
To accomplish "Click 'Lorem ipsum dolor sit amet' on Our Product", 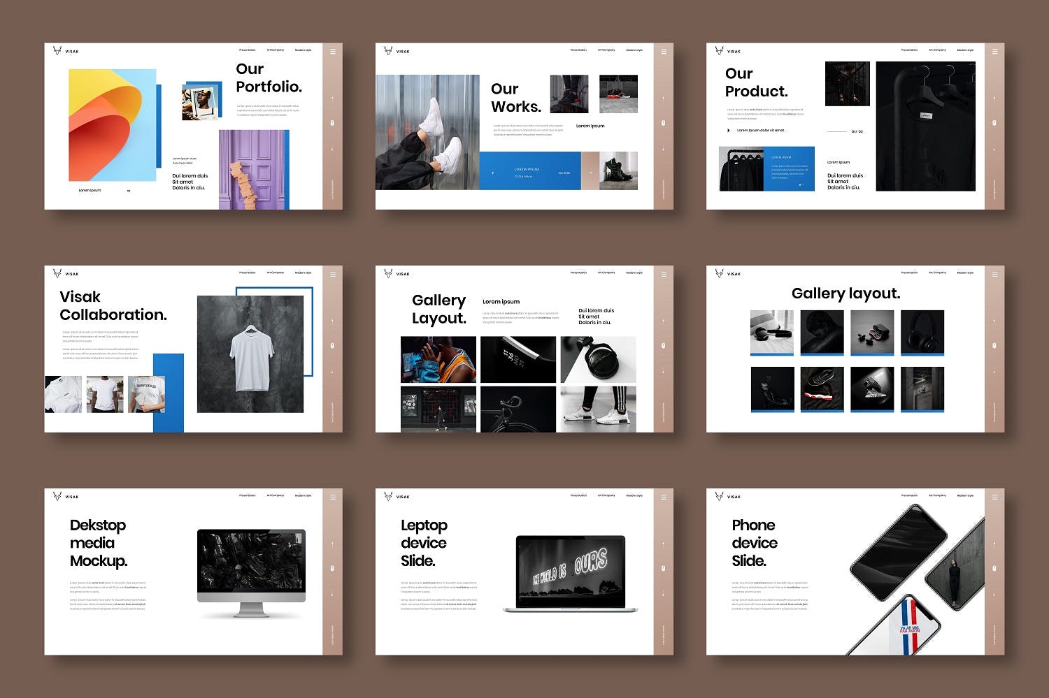I will [x=761, y=130].
